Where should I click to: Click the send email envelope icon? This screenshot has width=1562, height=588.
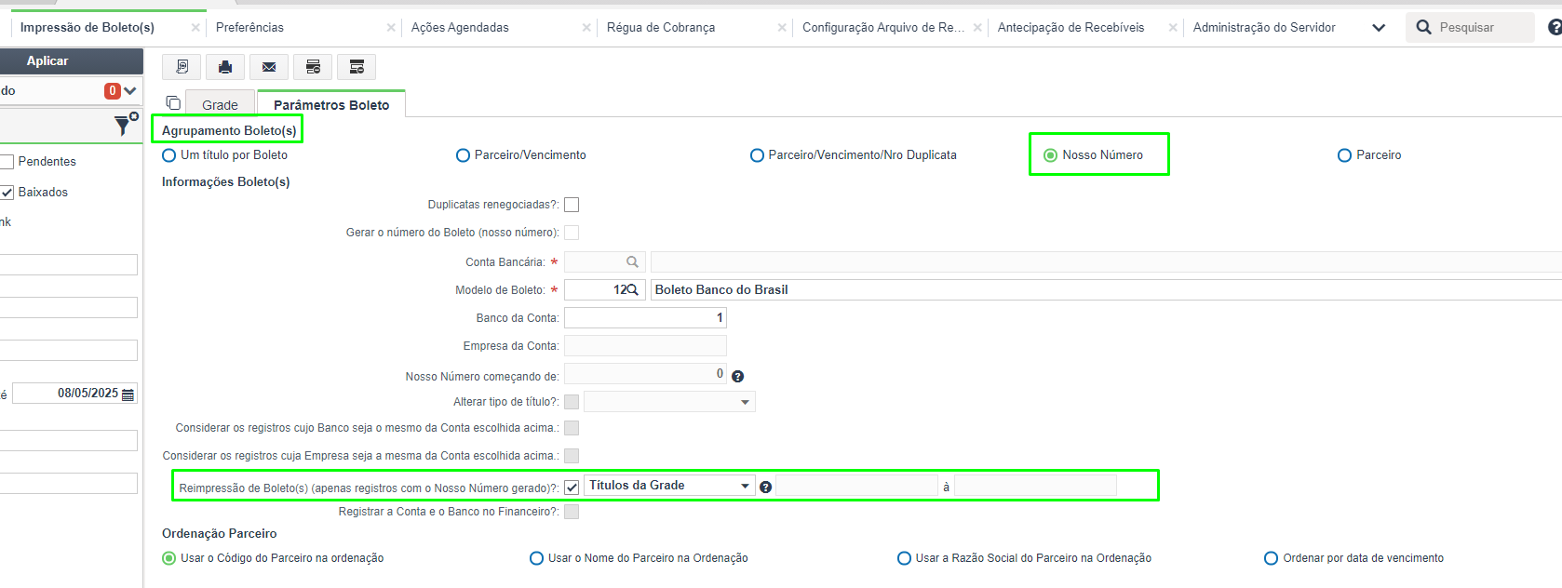pyautogui.click(x=269, y=67)
